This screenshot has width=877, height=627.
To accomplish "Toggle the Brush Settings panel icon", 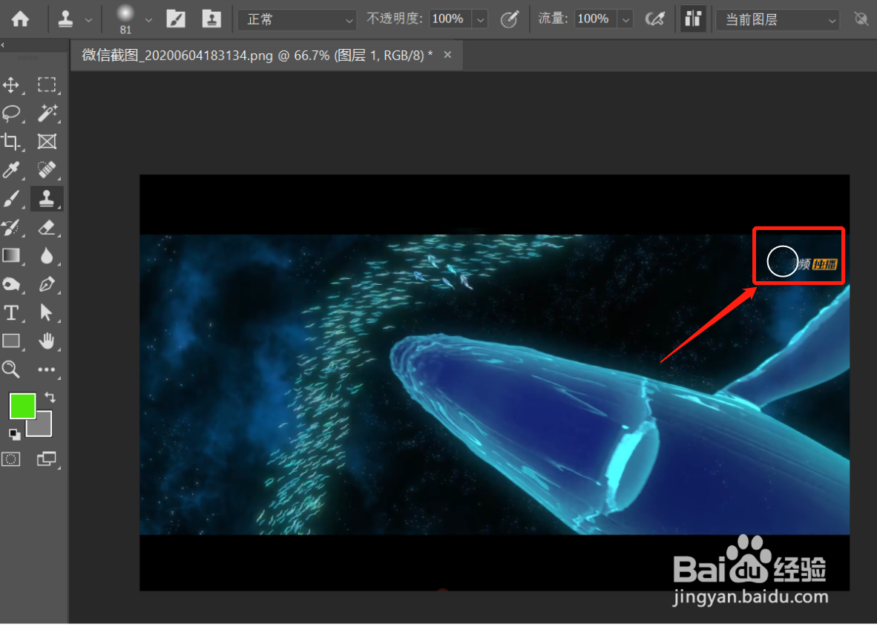I will [176, 19].
